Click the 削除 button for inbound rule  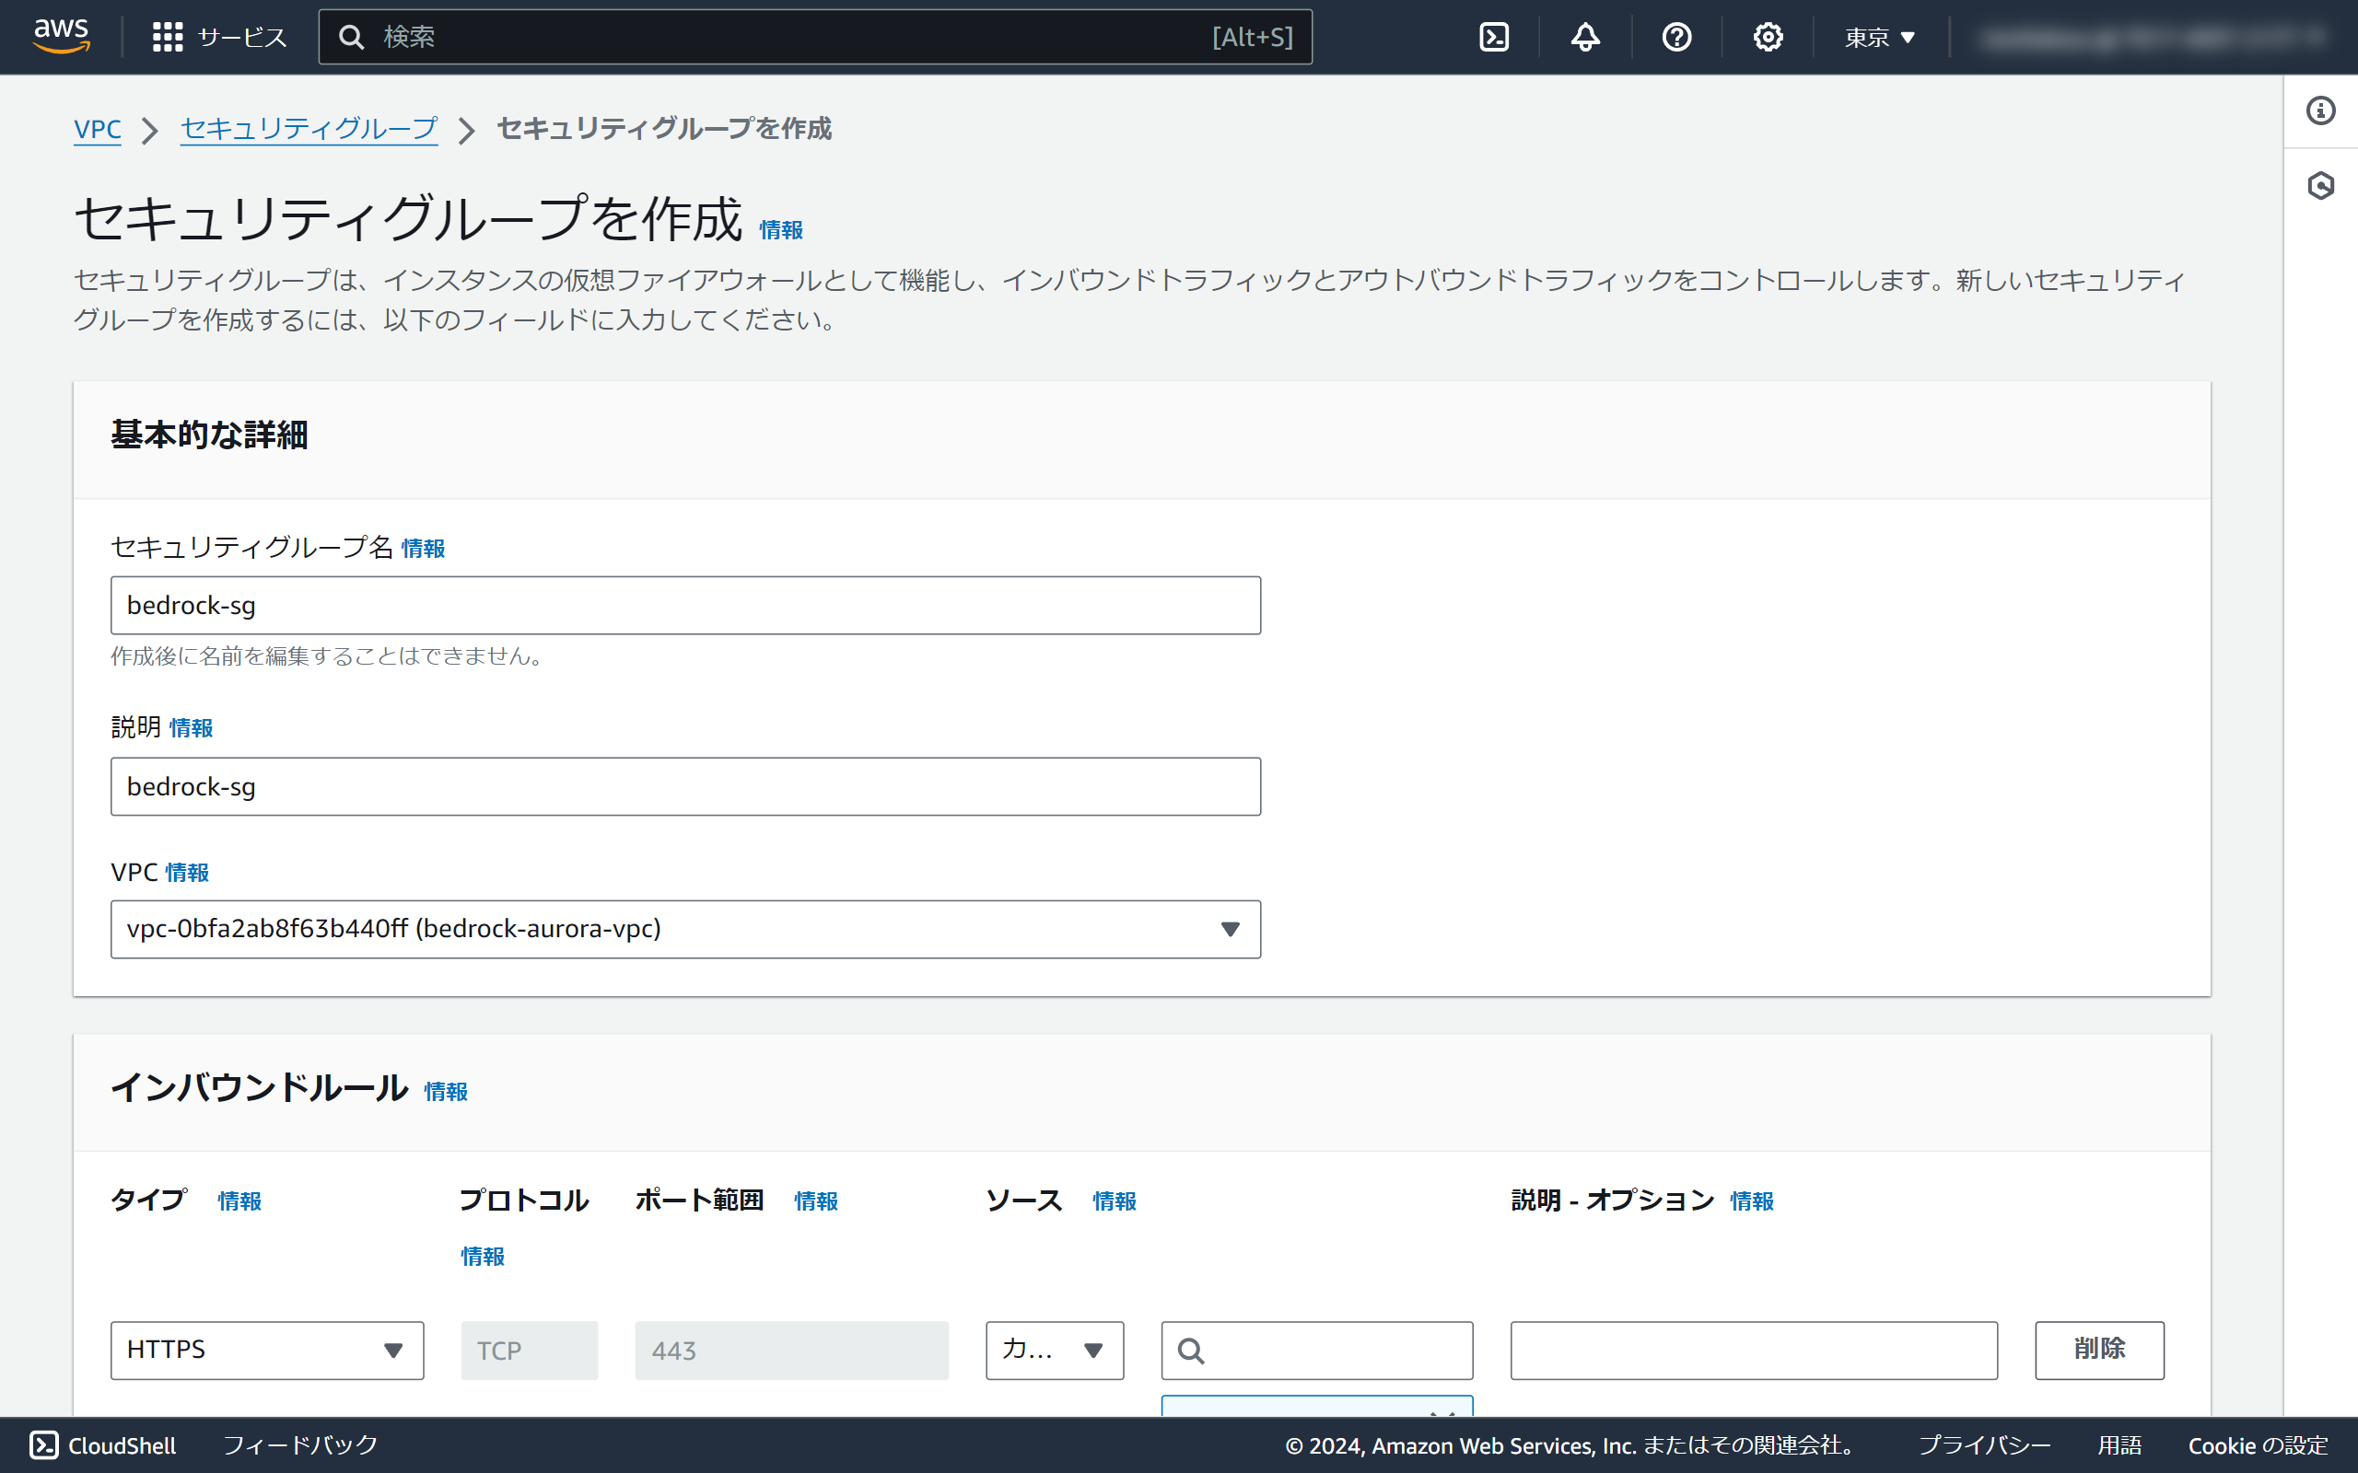2099,1350
